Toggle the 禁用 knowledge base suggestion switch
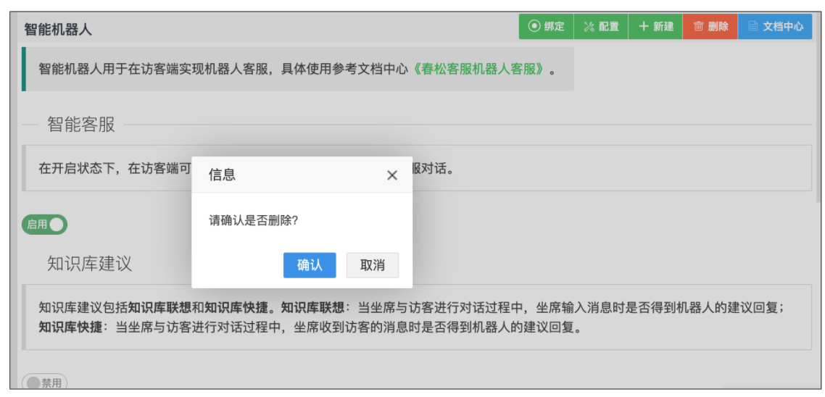The width and height of the screenshot is (825, 397). [x=45, y=383]
